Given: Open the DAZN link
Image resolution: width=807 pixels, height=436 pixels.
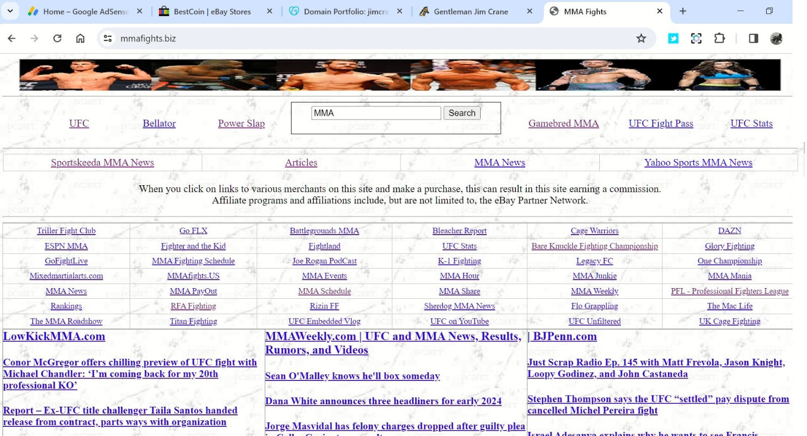Looking at the screenshot, I should click(730, 231).
